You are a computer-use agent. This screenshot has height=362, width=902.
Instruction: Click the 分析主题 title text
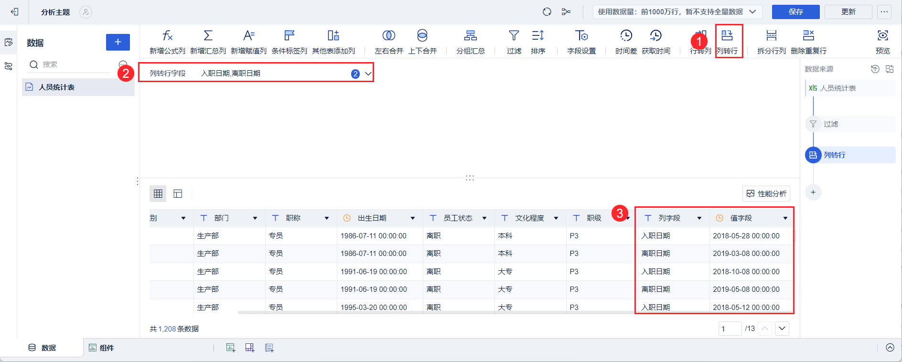55,12
